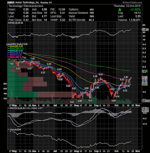Click the Jun label on price chart axis
This screenshot has width=150, height=153.
click(x=34, y=106)
